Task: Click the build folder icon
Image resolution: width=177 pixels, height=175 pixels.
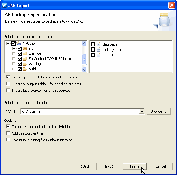Action: [25, 69]
